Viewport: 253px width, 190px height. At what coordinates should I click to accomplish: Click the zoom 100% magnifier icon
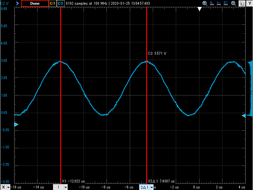pyautogui.click(x=205, y=3)
